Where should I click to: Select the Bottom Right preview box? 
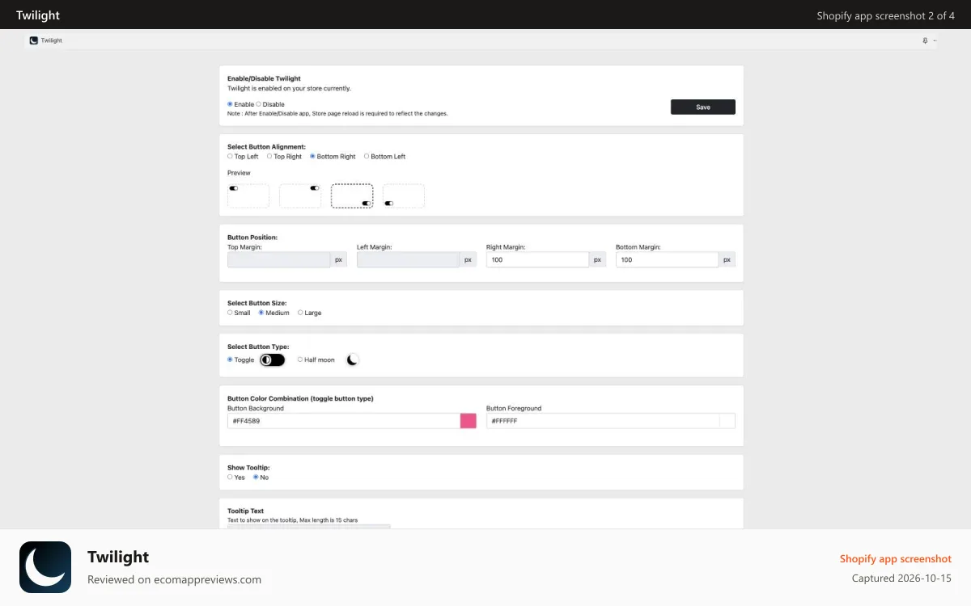(x=352, y=196)
